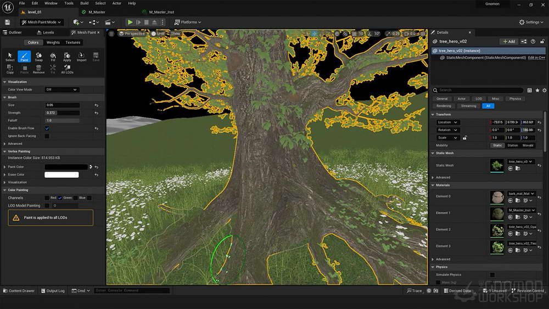Screen dimensions: 549x309
Task: Select the Paint tool in Mesh Paint
Action: (24, 57)
